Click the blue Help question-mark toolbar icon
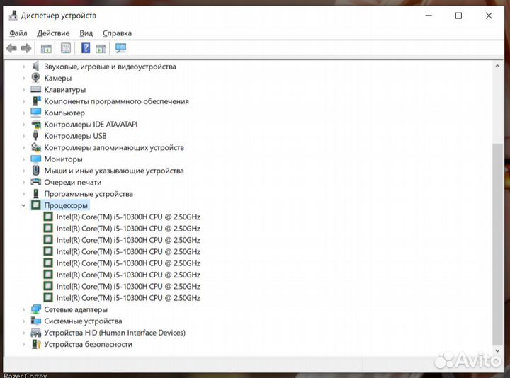The width and height of the screenshot is (510, 378). 86,48
